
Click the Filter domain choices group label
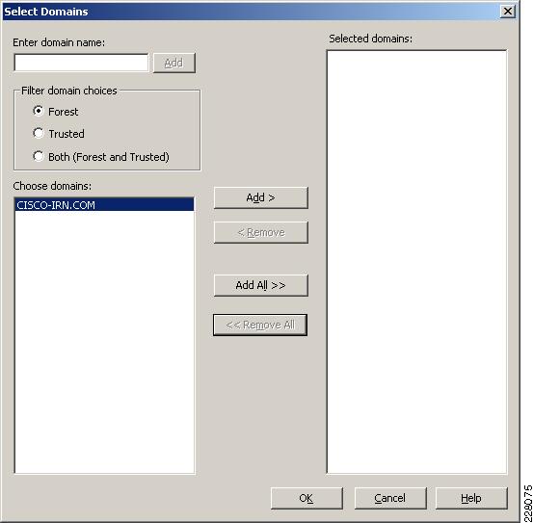[x=69, y=91]
